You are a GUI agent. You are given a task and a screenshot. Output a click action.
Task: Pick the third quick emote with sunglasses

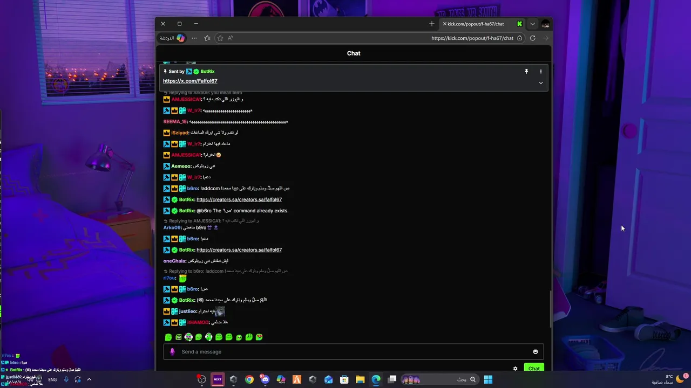[x=188, y=337]
